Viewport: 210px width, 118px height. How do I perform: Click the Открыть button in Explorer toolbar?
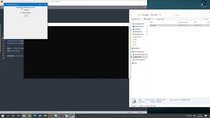pos(147,19)
